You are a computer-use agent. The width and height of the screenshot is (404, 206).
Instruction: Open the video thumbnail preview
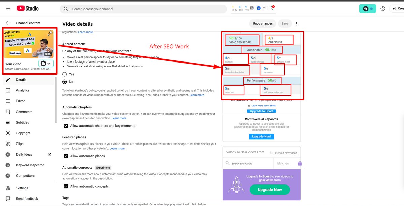(x=29, y=43)
